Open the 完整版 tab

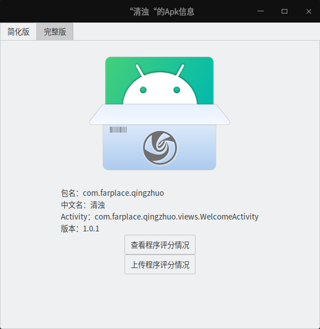tap(55, 32)
